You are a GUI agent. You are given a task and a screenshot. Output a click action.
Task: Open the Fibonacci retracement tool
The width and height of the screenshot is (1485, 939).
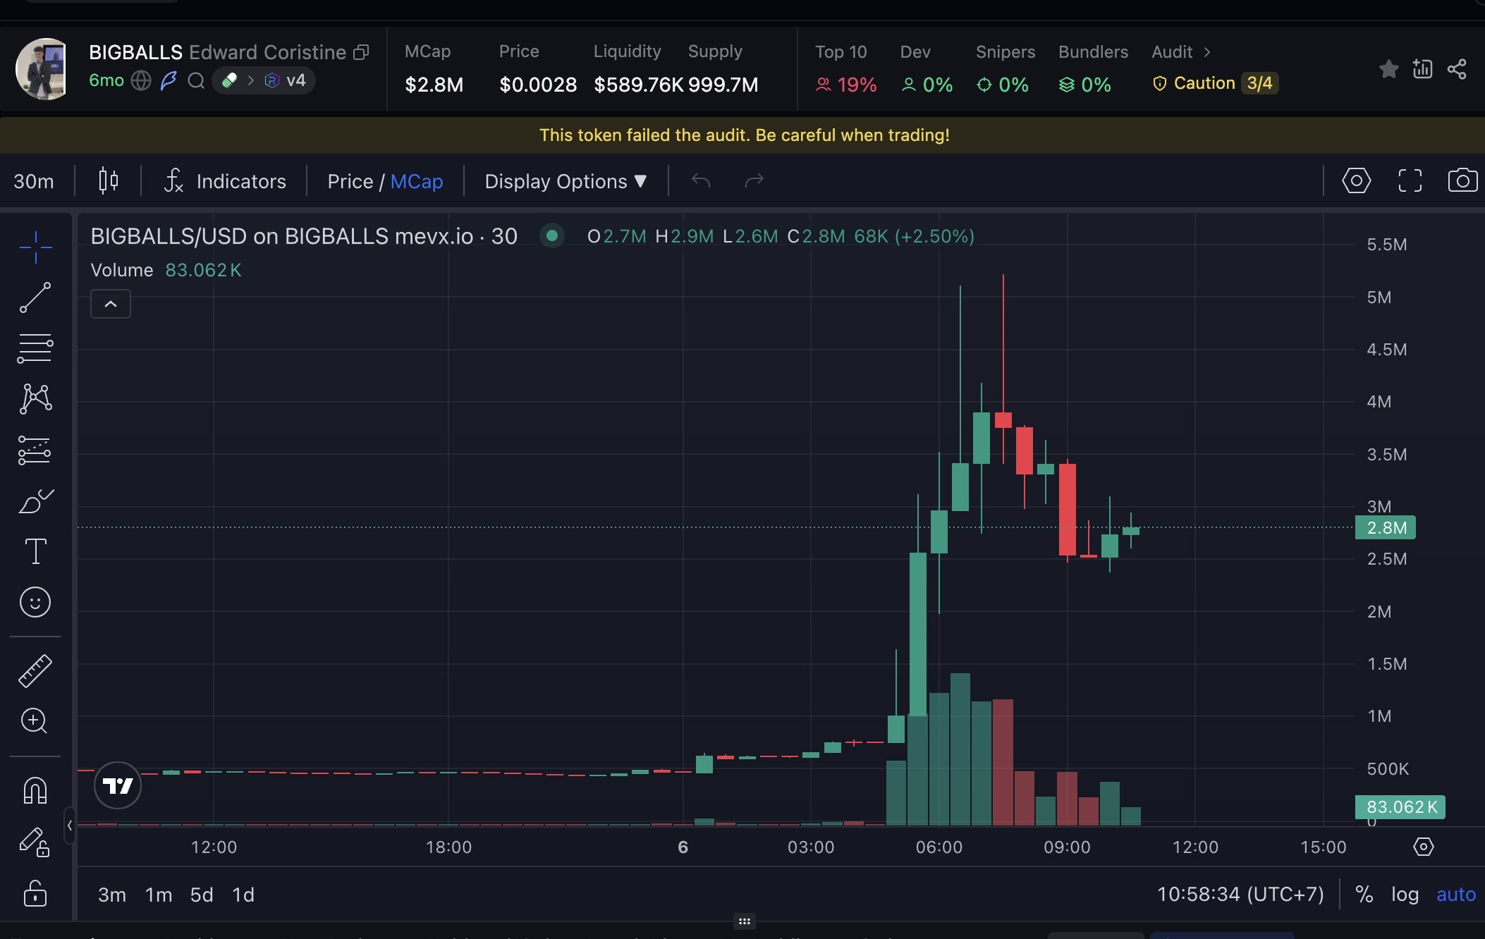click(35, 348)
